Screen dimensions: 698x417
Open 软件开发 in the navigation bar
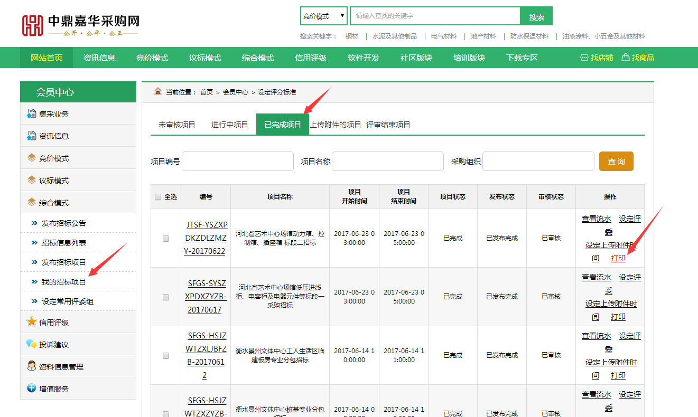364,58
